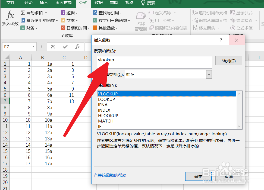This screenshot has width=264, height=190.
Task: Select HLOOKUP in the function list
Action: tap(108, 115)
